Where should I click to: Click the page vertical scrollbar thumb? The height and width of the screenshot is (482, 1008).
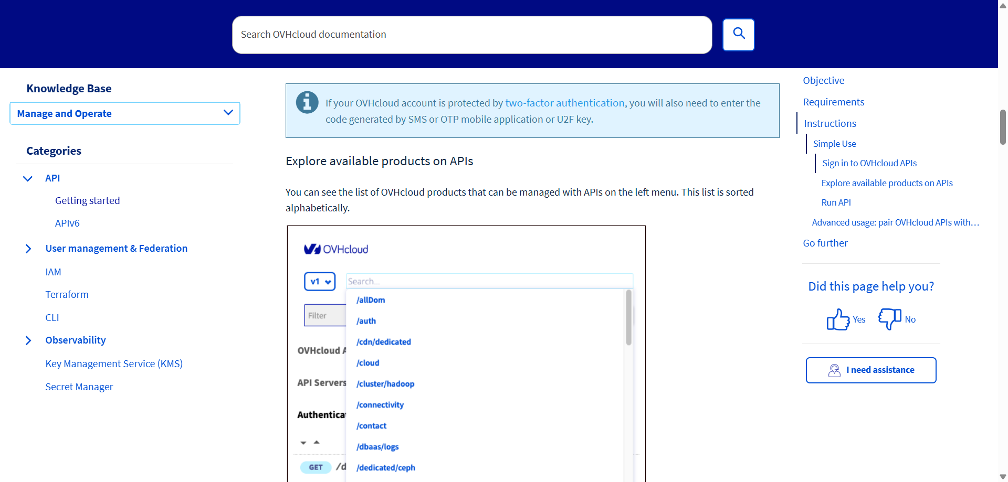(x=1003, y=127)
